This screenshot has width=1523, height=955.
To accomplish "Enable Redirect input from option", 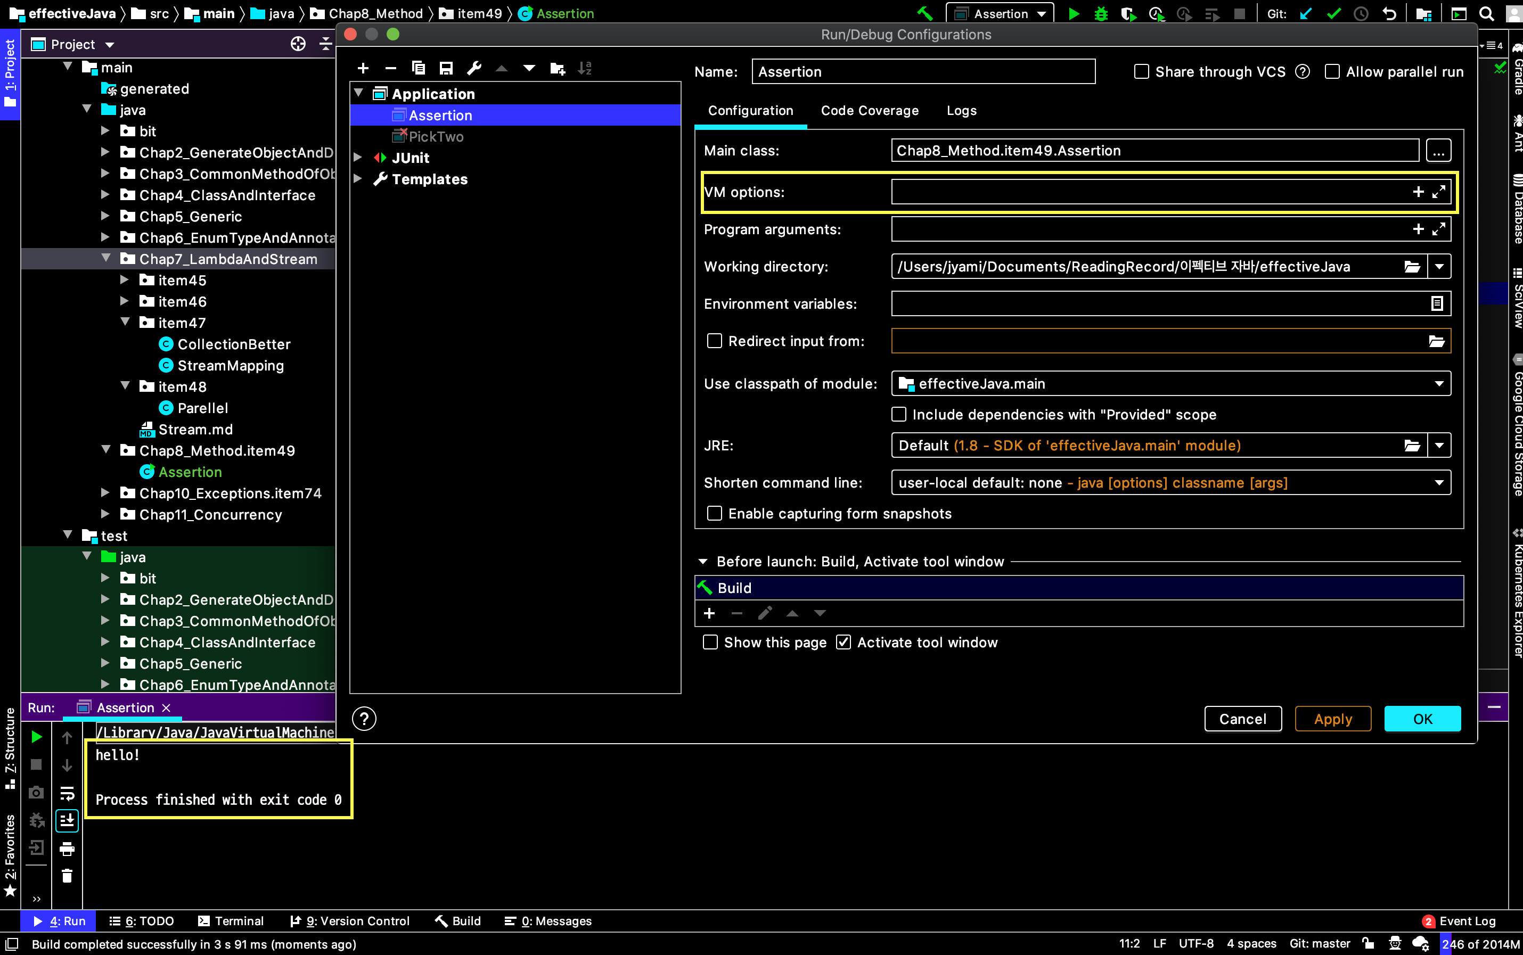I will pyautogui.click(x=715, y=341).
